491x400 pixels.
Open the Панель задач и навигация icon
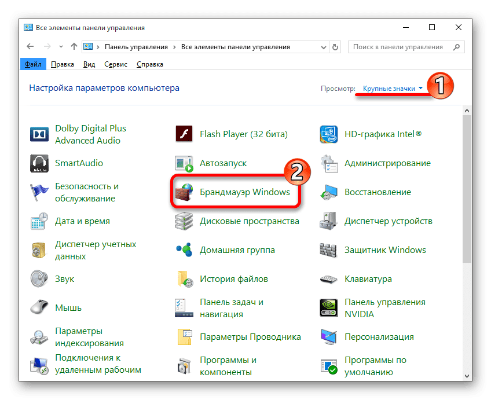(184, 308)
